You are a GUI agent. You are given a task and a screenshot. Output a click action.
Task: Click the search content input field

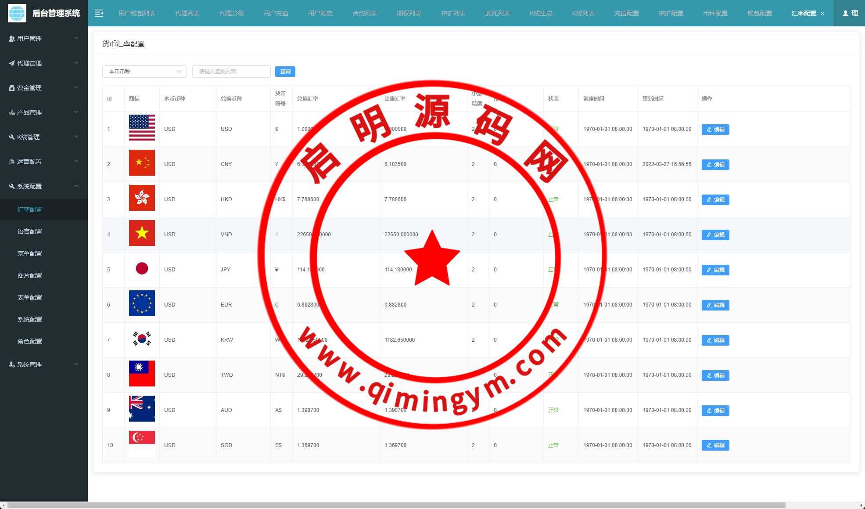tap(231, 72)
